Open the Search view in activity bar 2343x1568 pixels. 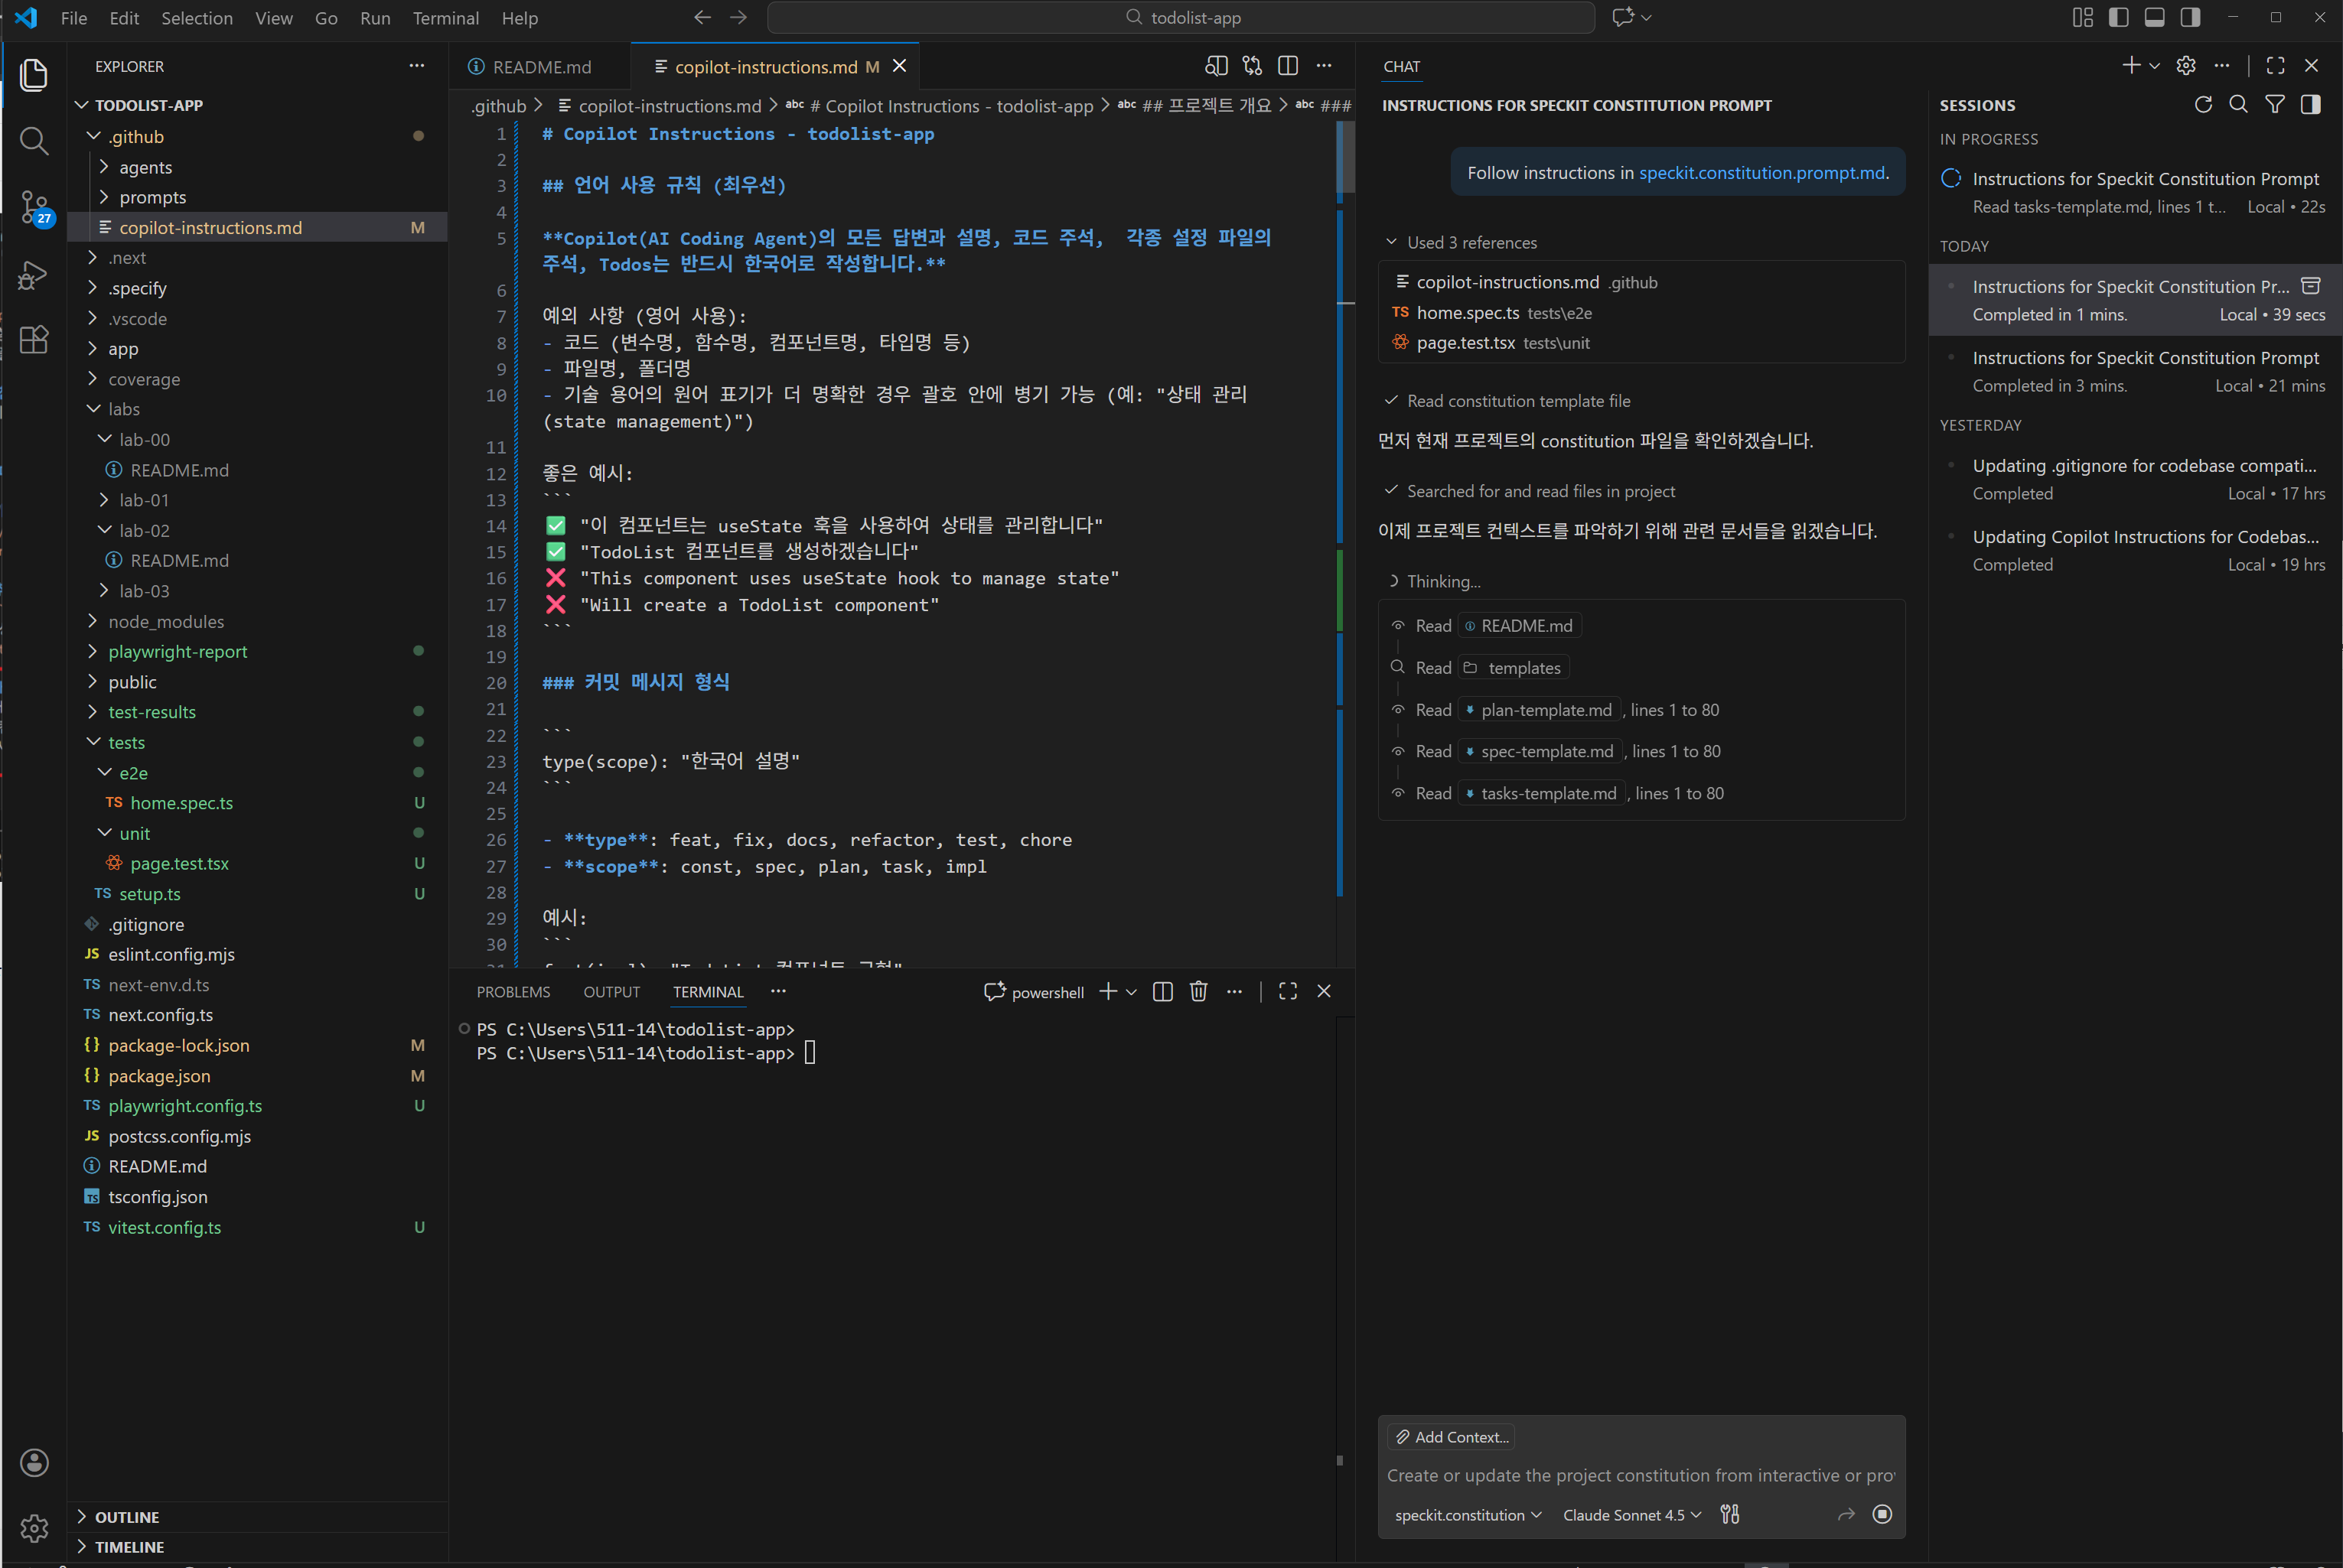34,141
